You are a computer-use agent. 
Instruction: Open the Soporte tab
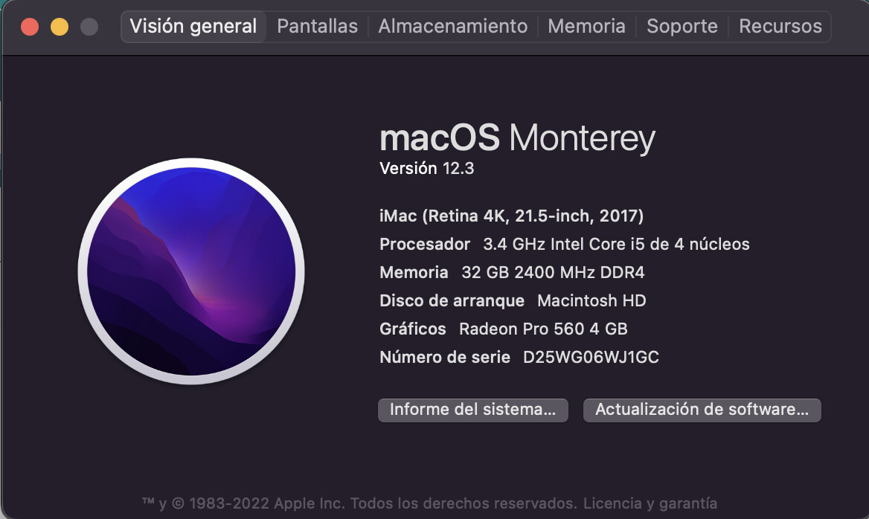(682, 26)
